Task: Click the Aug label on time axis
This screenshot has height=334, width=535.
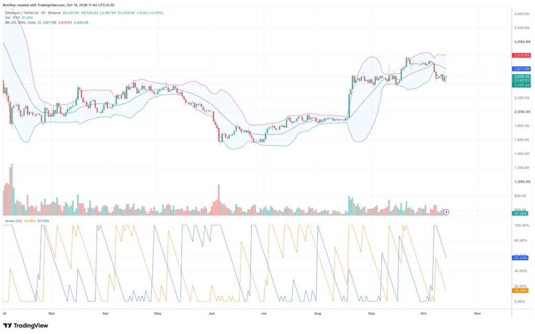Action: (317, 314)
